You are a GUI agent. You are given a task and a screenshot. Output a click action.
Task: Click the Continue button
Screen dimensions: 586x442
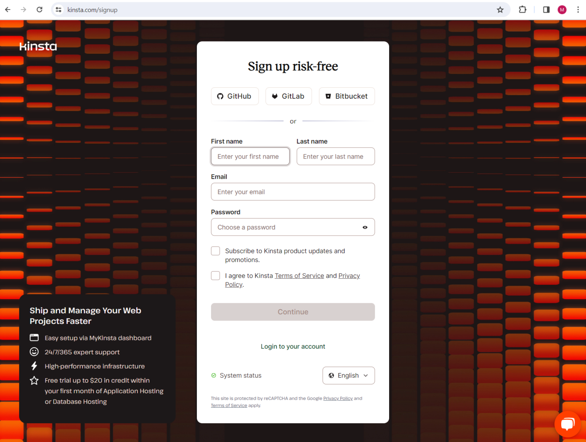pyautogui.click(x=293, y=312)
